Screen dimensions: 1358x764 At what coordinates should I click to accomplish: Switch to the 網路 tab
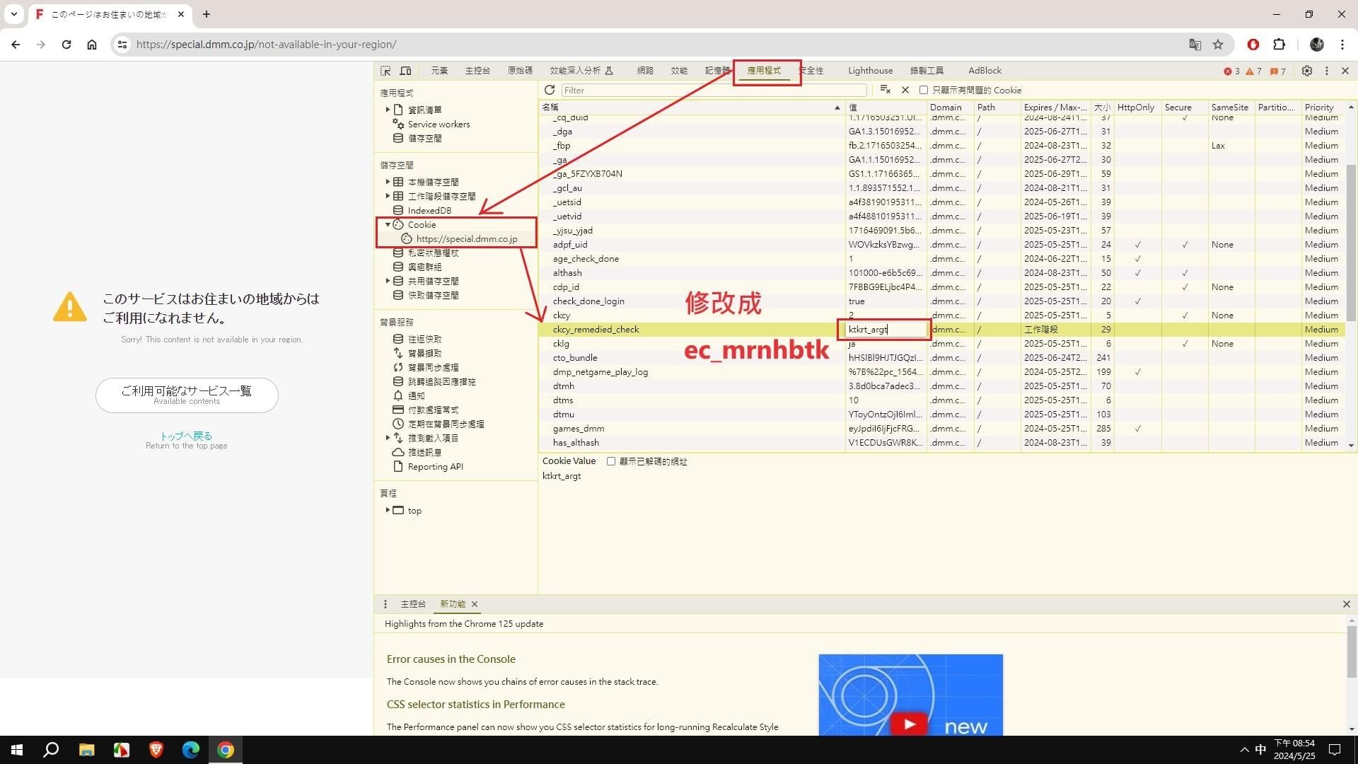645,71
